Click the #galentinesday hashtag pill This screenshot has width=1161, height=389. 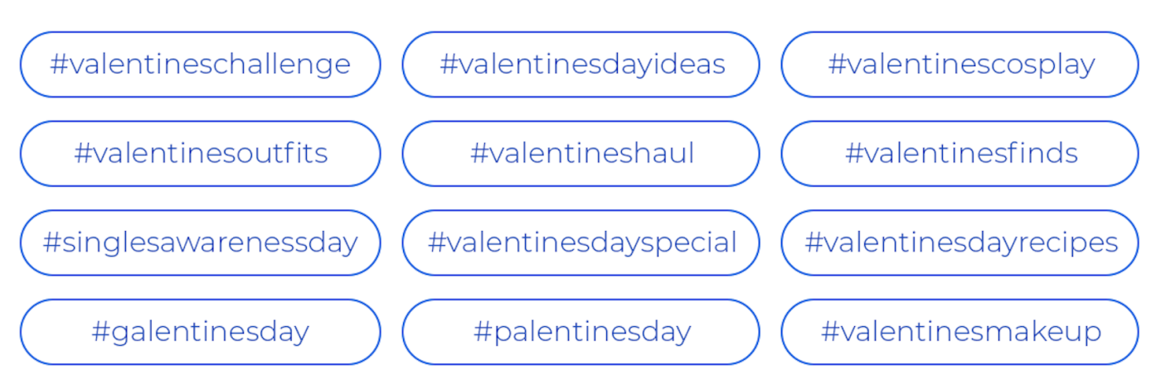tap(200, 332)
